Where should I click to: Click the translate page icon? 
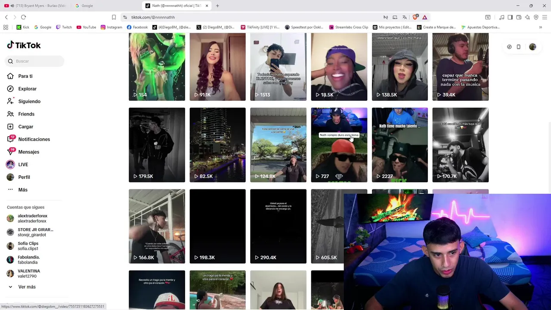coord(404,17)
